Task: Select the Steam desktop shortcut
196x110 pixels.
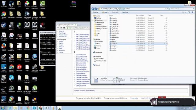Action: point(4,25)
